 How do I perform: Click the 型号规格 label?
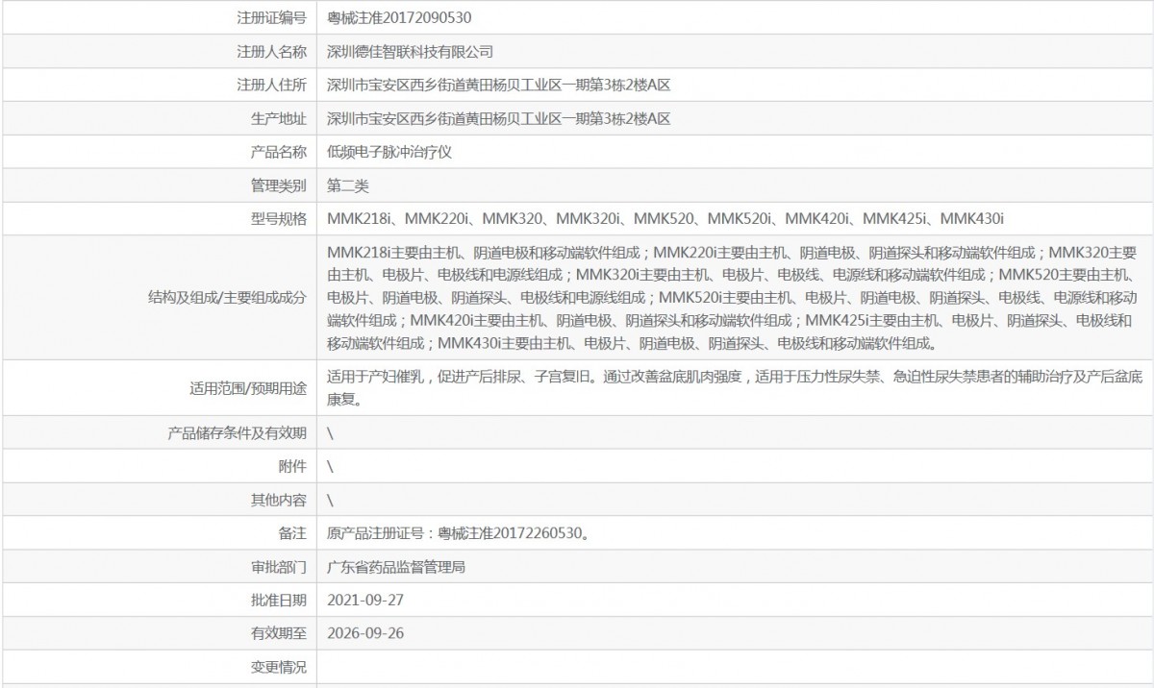[279, 219]
